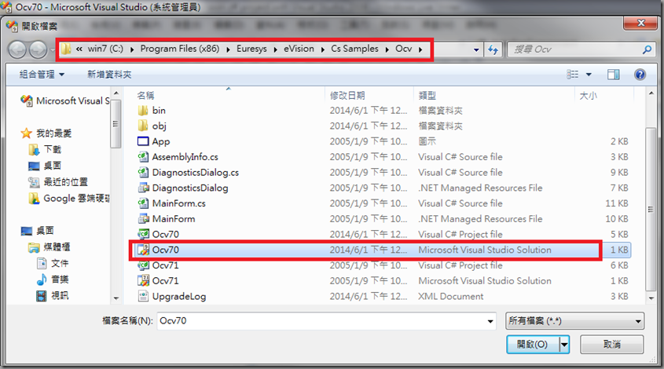This screenshot has width=664, height=369.
Task: Expand the view options dropdown arrow
Action: coord(589,75)
